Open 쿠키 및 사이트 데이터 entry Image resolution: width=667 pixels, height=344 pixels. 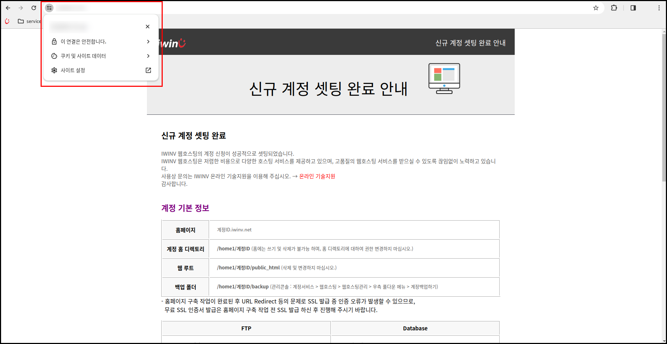pyautogui.click(x=101, y=56)
